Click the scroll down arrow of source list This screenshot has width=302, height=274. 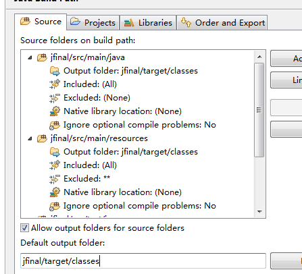pos(259,211)
